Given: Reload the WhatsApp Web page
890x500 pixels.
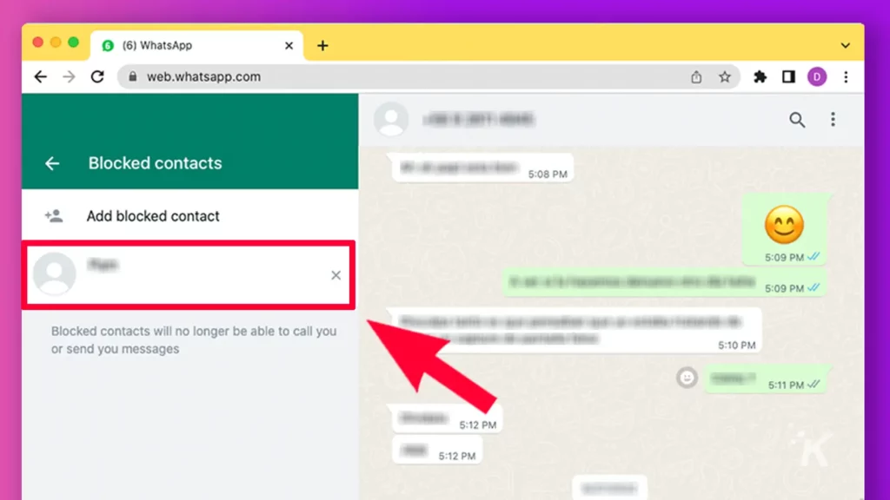Looking at the screenshot, I should point(97,76).
